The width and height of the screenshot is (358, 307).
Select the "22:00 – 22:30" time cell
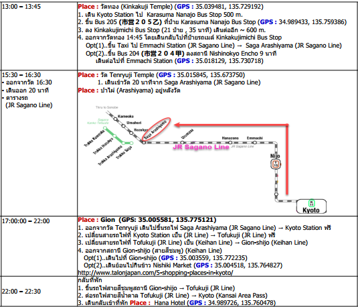click(21, 292)
